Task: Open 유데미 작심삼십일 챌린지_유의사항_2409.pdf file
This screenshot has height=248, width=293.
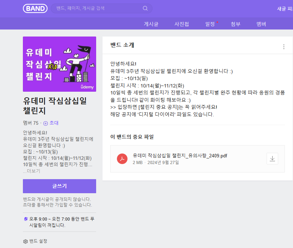Action: (x=180, y=156)
